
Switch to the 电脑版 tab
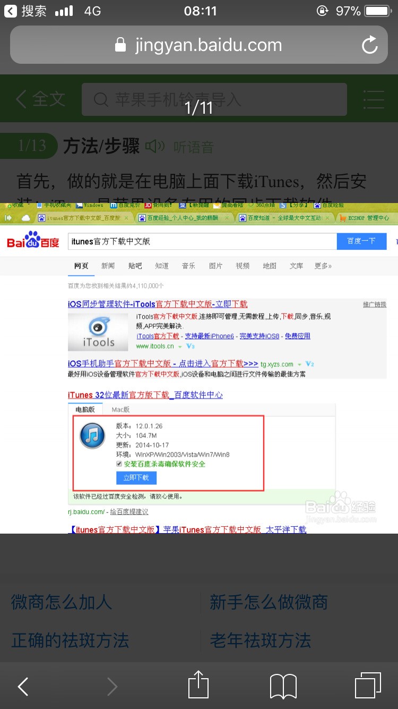pos(85,409)
